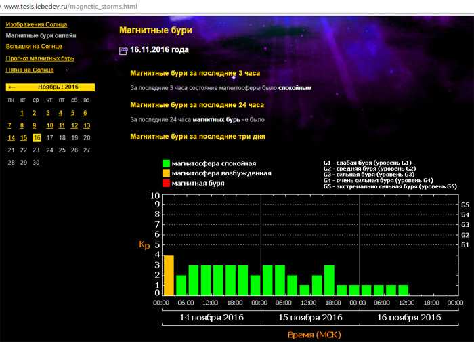Select calendar day 1
This screenshot has width=474, height=342.
coord(22,113)
